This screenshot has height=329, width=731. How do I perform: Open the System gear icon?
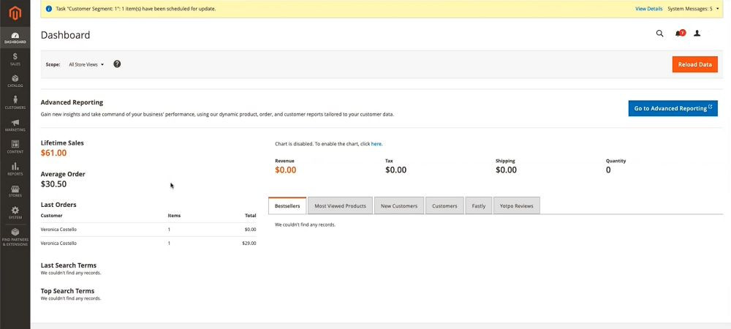coord(15,213)
